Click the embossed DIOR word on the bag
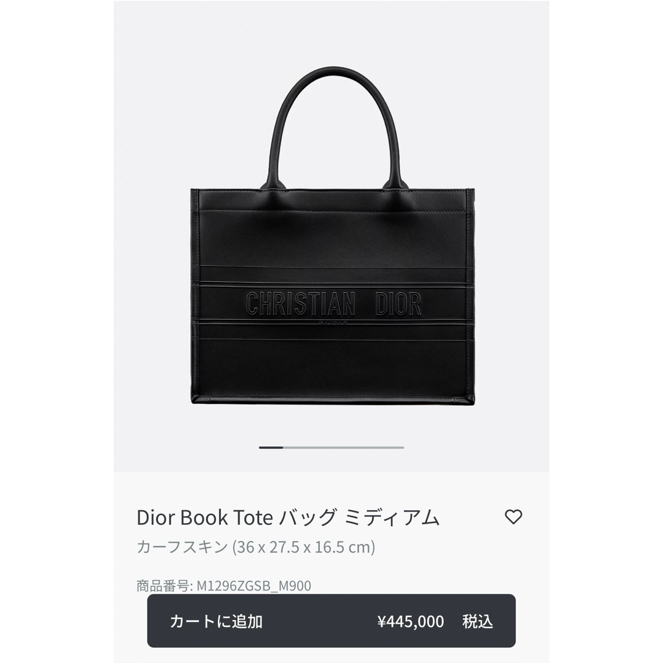 click(398, 304)
